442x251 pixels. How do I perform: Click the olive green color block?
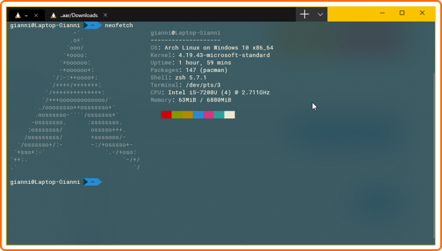tap(177, 115)
